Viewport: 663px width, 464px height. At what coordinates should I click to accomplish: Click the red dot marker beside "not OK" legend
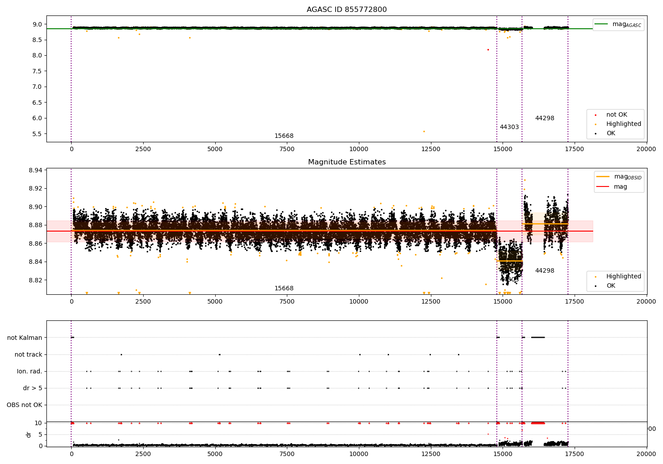595,115
